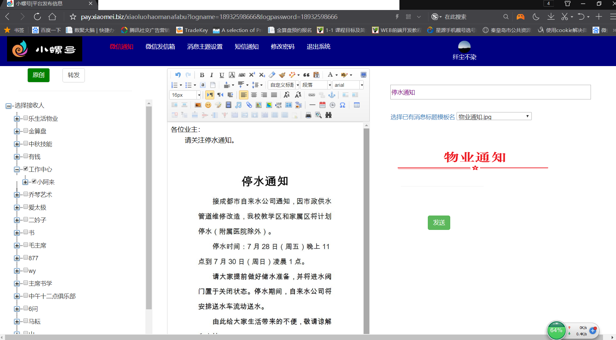Open the 短信通知 menu item
The image size is (616, 340).
(246, 47)
